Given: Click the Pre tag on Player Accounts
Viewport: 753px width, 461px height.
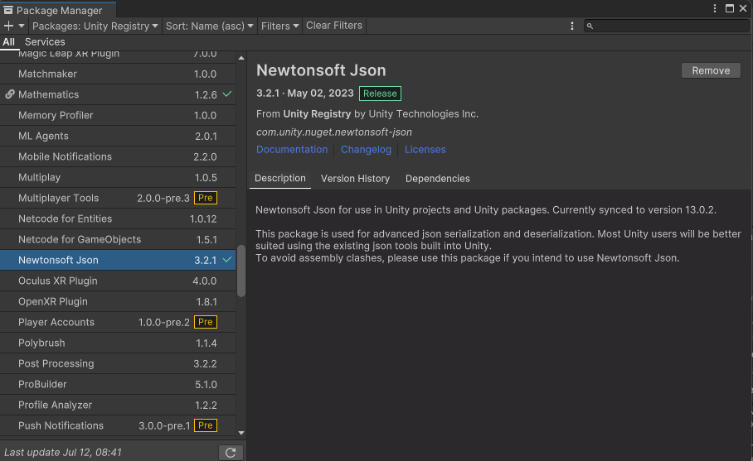Looking at the screenshot, I should (x=206, y=322).
